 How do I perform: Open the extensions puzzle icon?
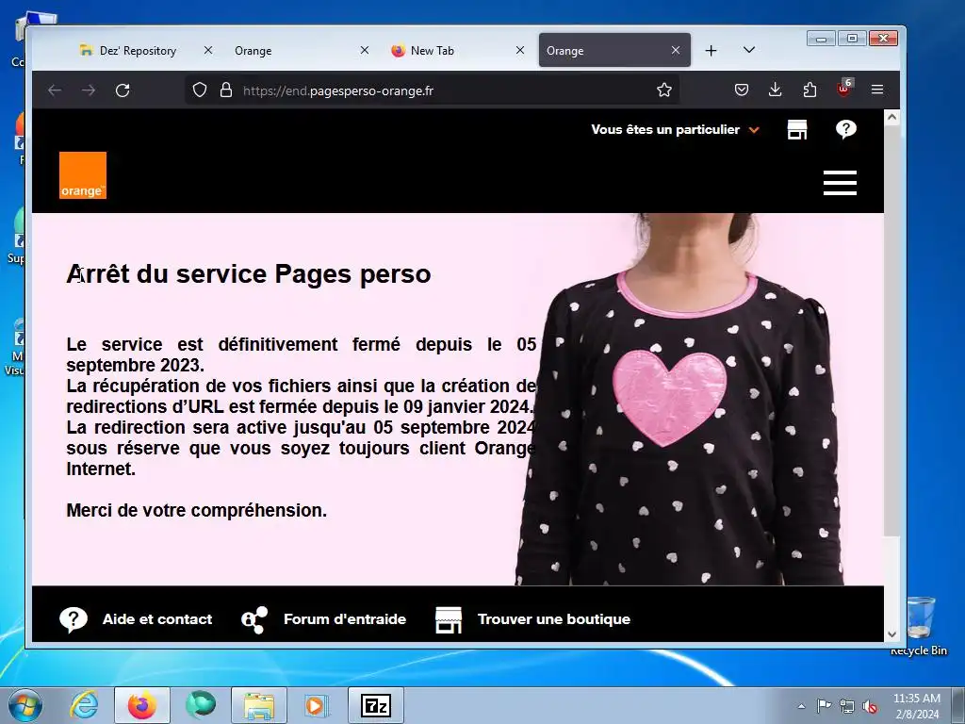pyautogui.click(x=810, y=90)
